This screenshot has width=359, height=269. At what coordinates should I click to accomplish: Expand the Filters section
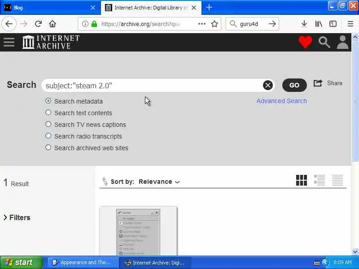point(17,217)
